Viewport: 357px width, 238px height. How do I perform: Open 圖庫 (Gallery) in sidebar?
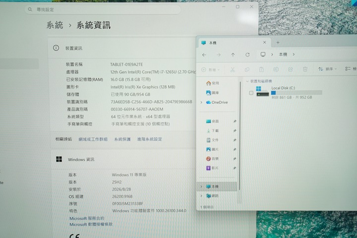[x=212, y=93]
